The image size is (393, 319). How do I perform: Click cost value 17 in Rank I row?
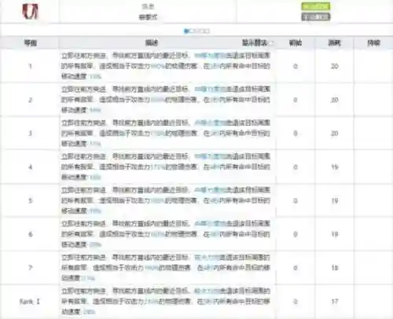coord(335,302)
